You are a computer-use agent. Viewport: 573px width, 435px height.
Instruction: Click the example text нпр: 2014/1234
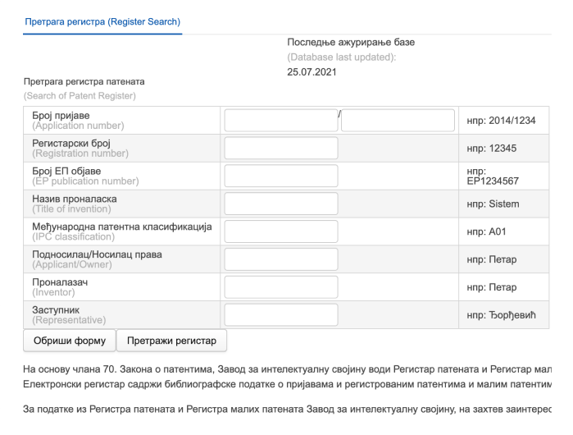pyautogui.click(x=501, y=121)
